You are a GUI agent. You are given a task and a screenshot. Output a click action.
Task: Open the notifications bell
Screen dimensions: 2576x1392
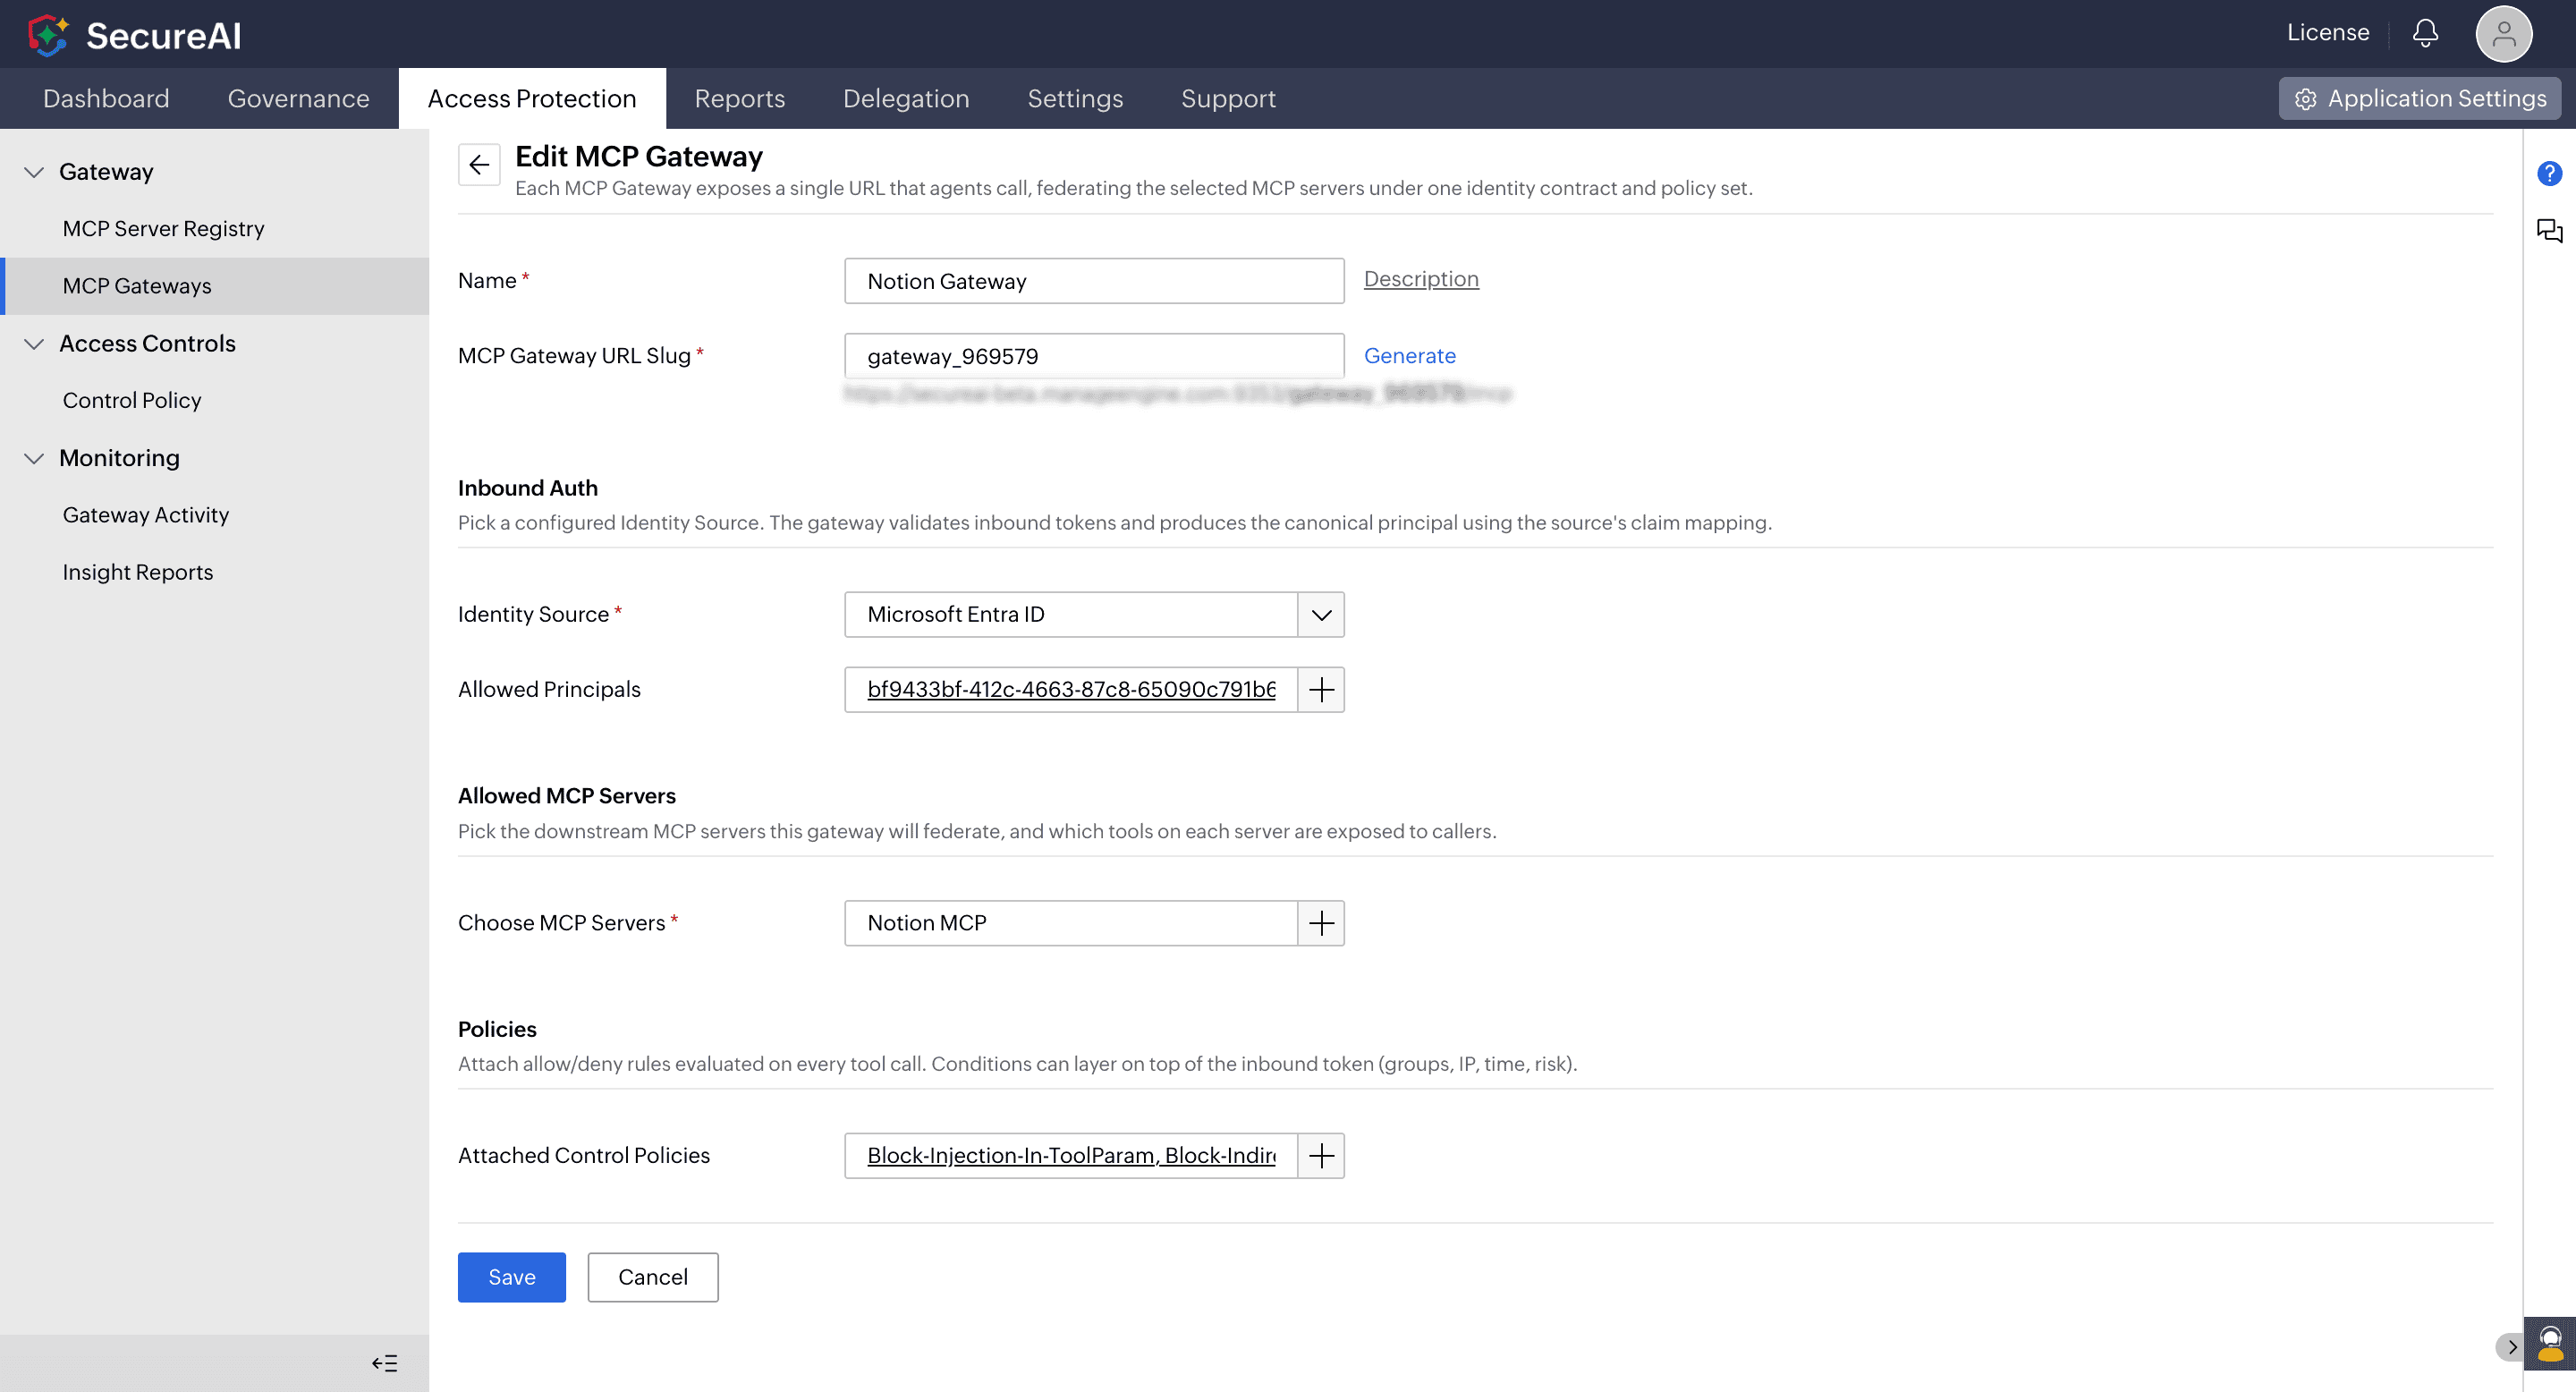pyautogui.click(x=2425, y=33)
